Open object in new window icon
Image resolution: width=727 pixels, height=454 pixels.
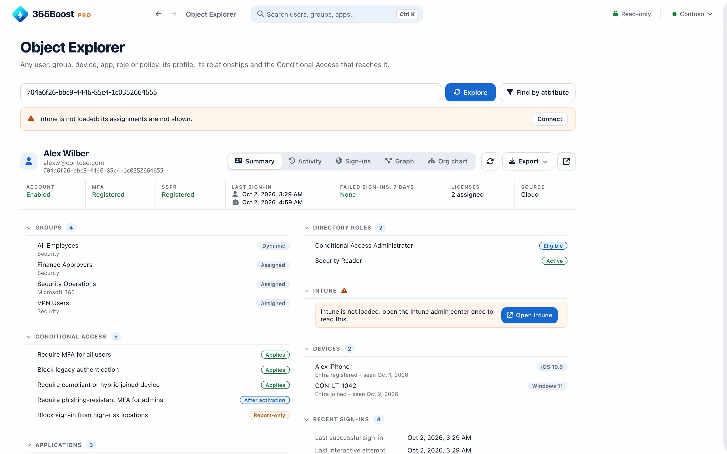(566, 161)
